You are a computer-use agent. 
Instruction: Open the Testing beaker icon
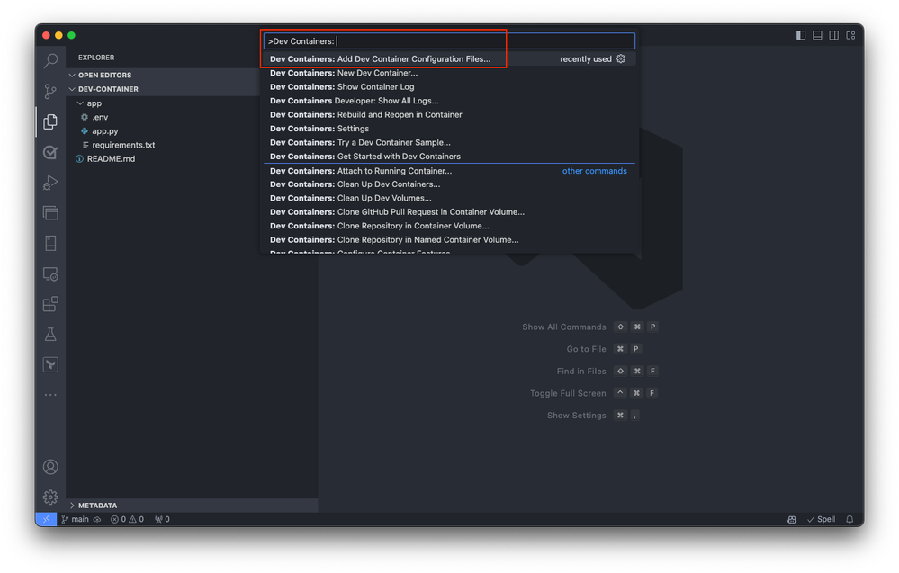click(x=50, y=334)
